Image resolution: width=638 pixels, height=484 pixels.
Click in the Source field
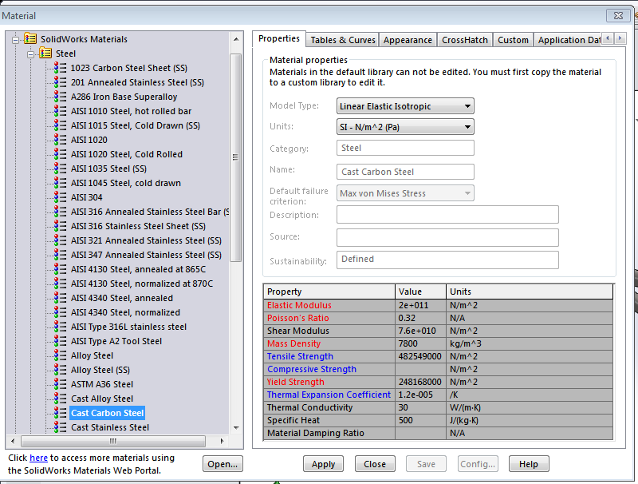[447, 237]
